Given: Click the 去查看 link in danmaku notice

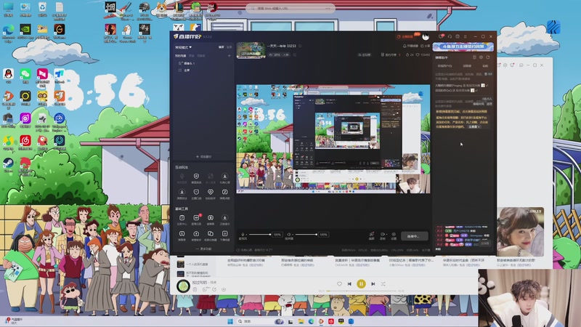Looking at the screenshot, I should [474, 126].
